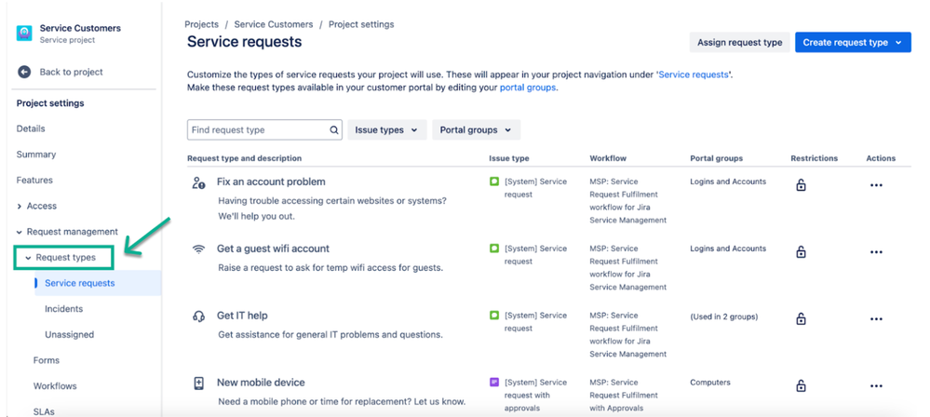Viewport: 930px width, 417px height.
Task: Select Incidents in the sidebar
Action: point(64,308)
